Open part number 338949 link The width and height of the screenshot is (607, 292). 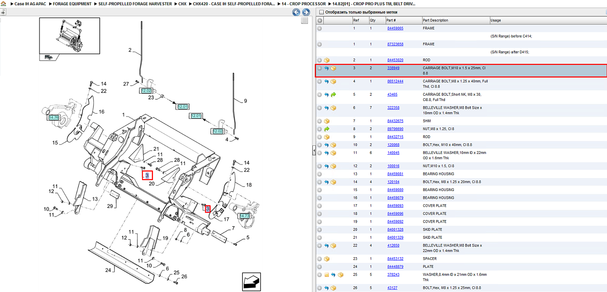393,68
